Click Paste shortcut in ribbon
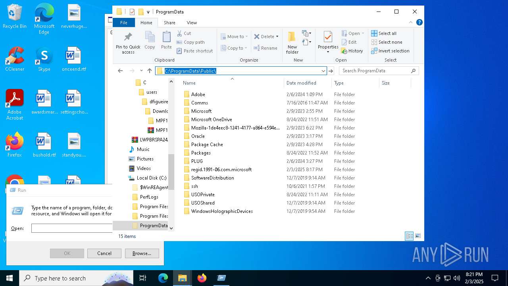Image resolution: width=508 pixels, height=286 pixels. click(194, 51)
